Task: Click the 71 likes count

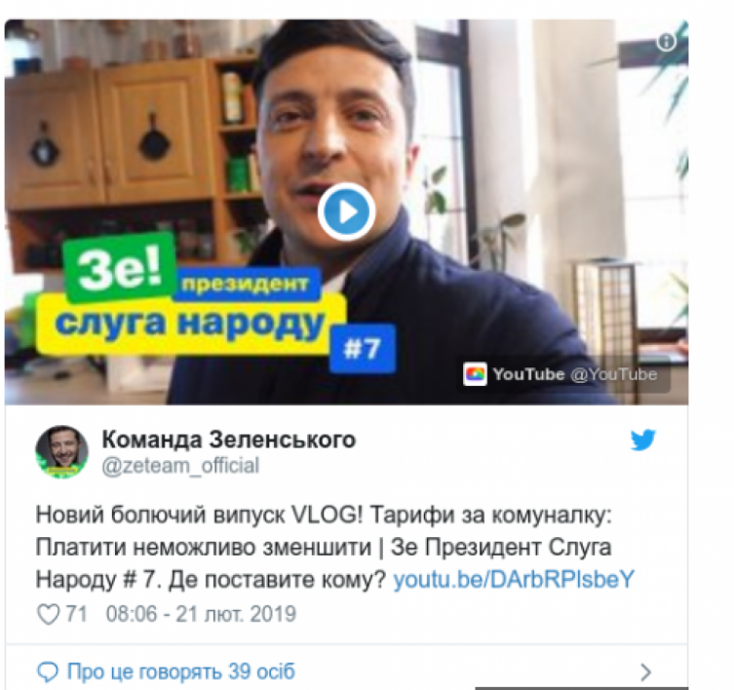Action: pyautogui.click(x=76, y=614)
